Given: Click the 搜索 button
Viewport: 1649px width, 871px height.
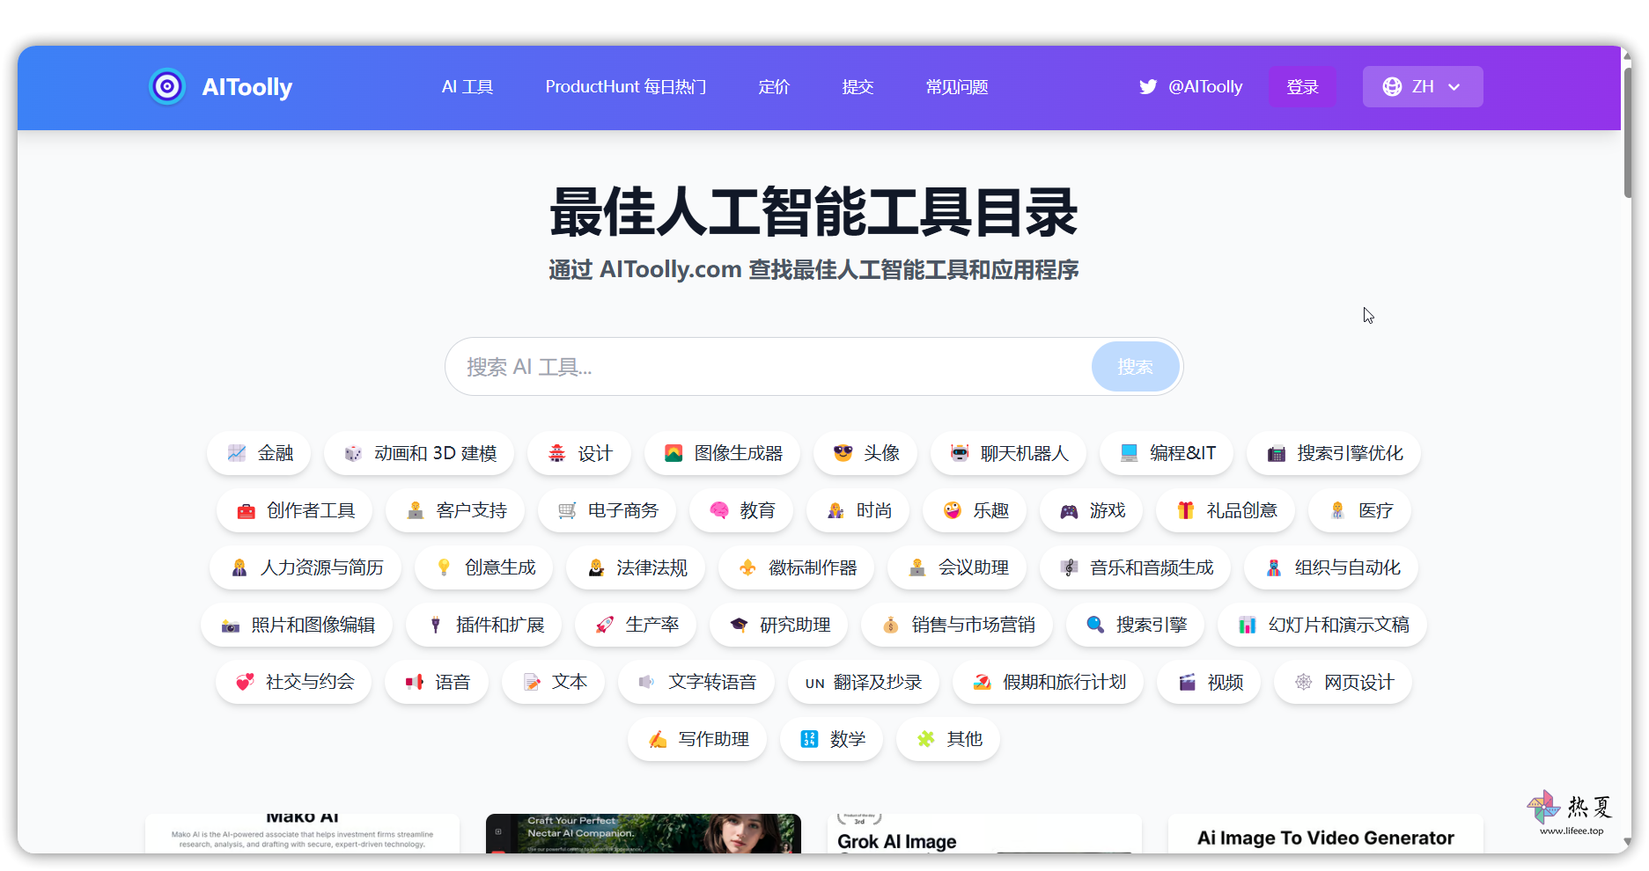Looking at the screenshot, I should tap(1134, 367).
